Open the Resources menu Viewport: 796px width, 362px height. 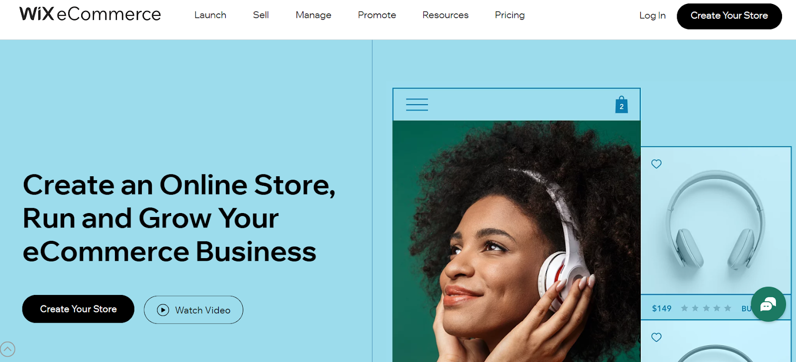[x=445, y=15]
